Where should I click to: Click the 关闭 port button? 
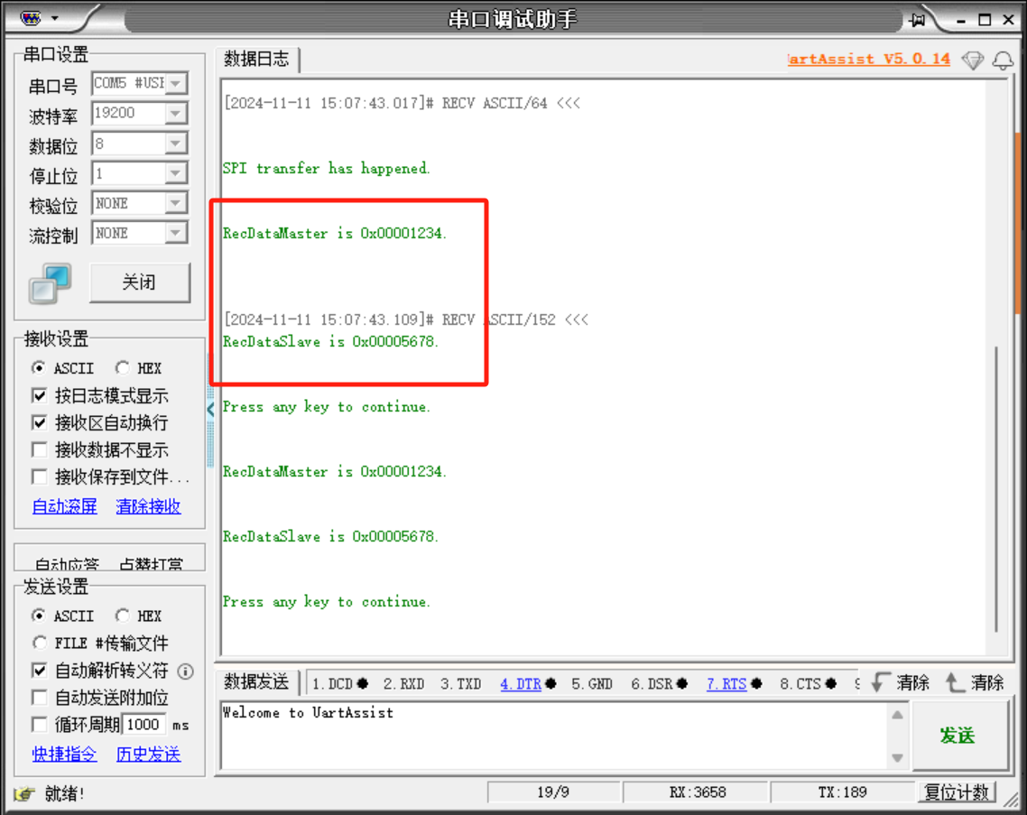[x=140, y=282]
